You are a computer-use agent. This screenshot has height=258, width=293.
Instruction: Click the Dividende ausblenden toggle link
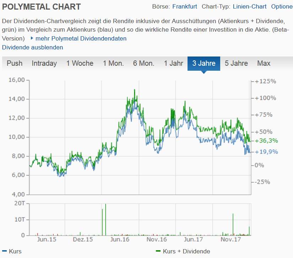[33, 47]
